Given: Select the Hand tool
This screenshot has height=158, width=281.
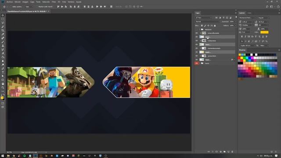Looking at the screenshot, I should [3, 84].
